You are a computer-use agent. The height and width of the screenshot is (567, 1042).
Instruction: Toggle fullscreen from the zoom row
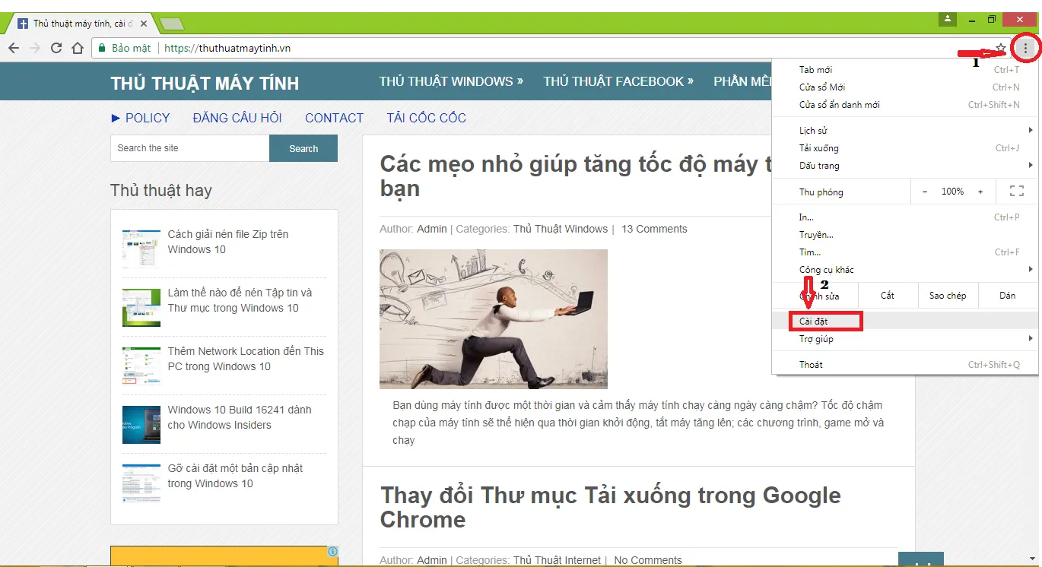pos(1016,192)
